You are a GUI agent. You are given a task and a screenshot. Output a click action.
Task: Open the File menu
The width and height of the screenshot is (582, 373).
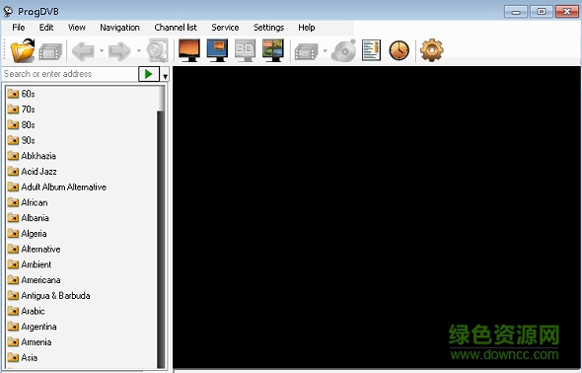(x=18, y=28)
